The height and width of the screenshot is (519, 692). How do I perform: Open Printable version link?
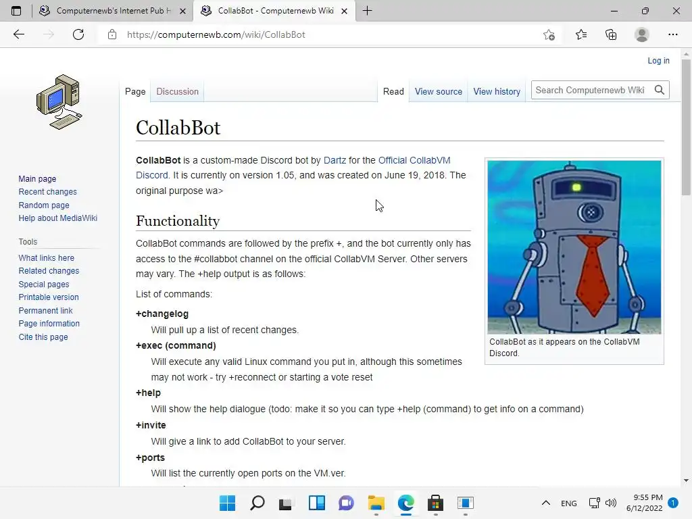click(x=49, y=297)
